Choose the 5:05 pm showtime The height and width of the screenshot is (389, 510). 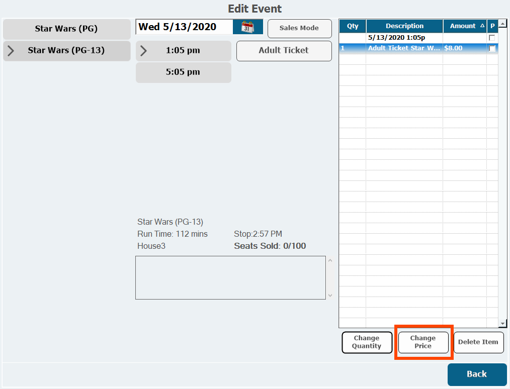[x=183, y=72]
